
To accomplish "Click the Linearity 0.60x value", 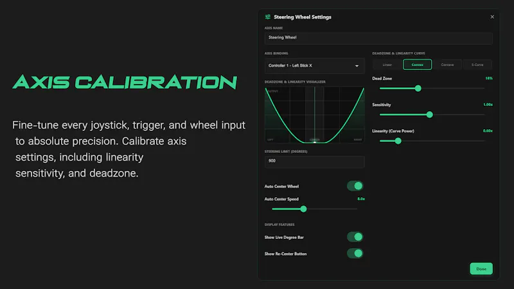I will click(488, 131).
